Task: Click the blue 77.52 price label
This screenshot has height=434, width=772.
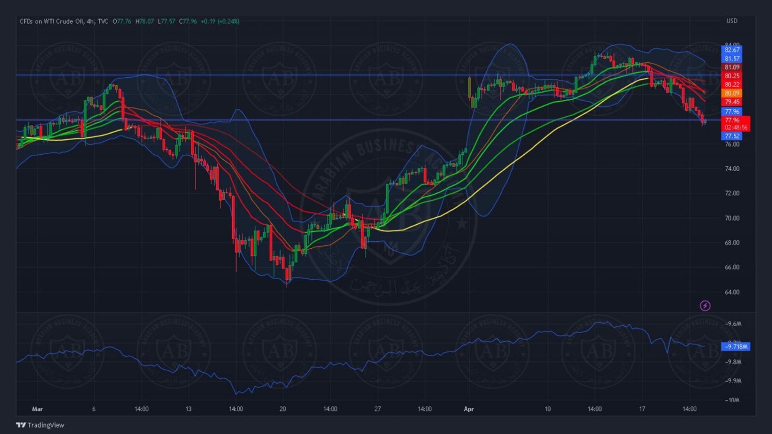Action: click(x=732, y=136)
